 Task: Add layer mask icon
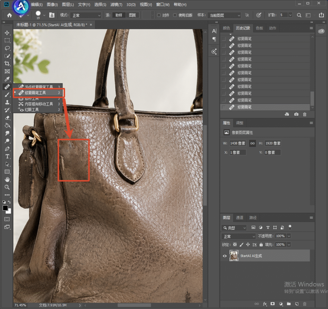[273, 304]
